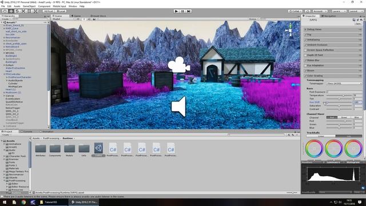Select the Hand tool in the toolbar

click(5, 11)
